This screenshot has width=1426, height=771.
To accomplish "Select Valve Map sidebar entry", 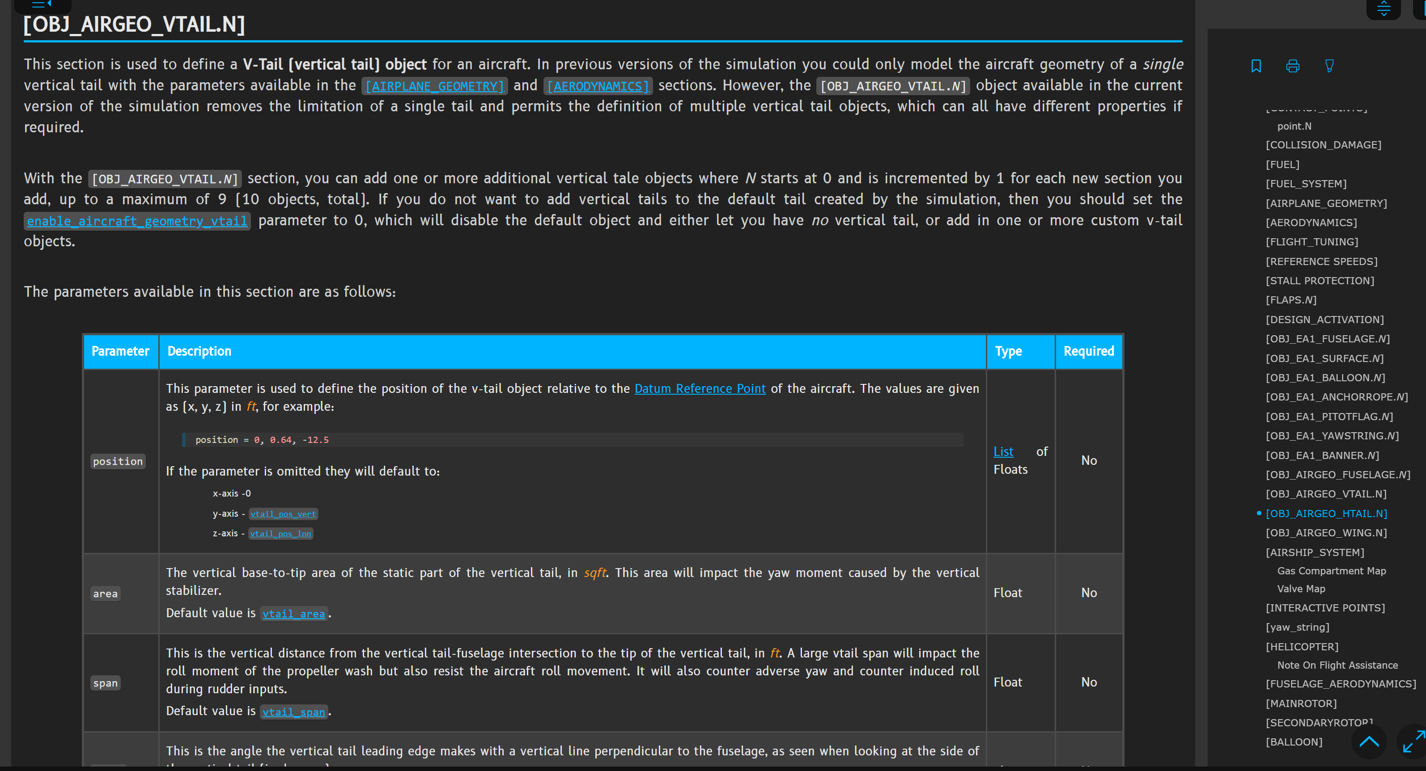I will 1301,589.
